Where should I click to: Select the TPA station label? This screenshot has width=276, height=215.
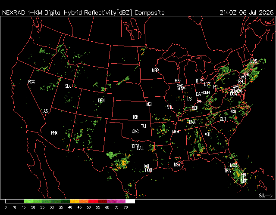[x=227, y=171]
